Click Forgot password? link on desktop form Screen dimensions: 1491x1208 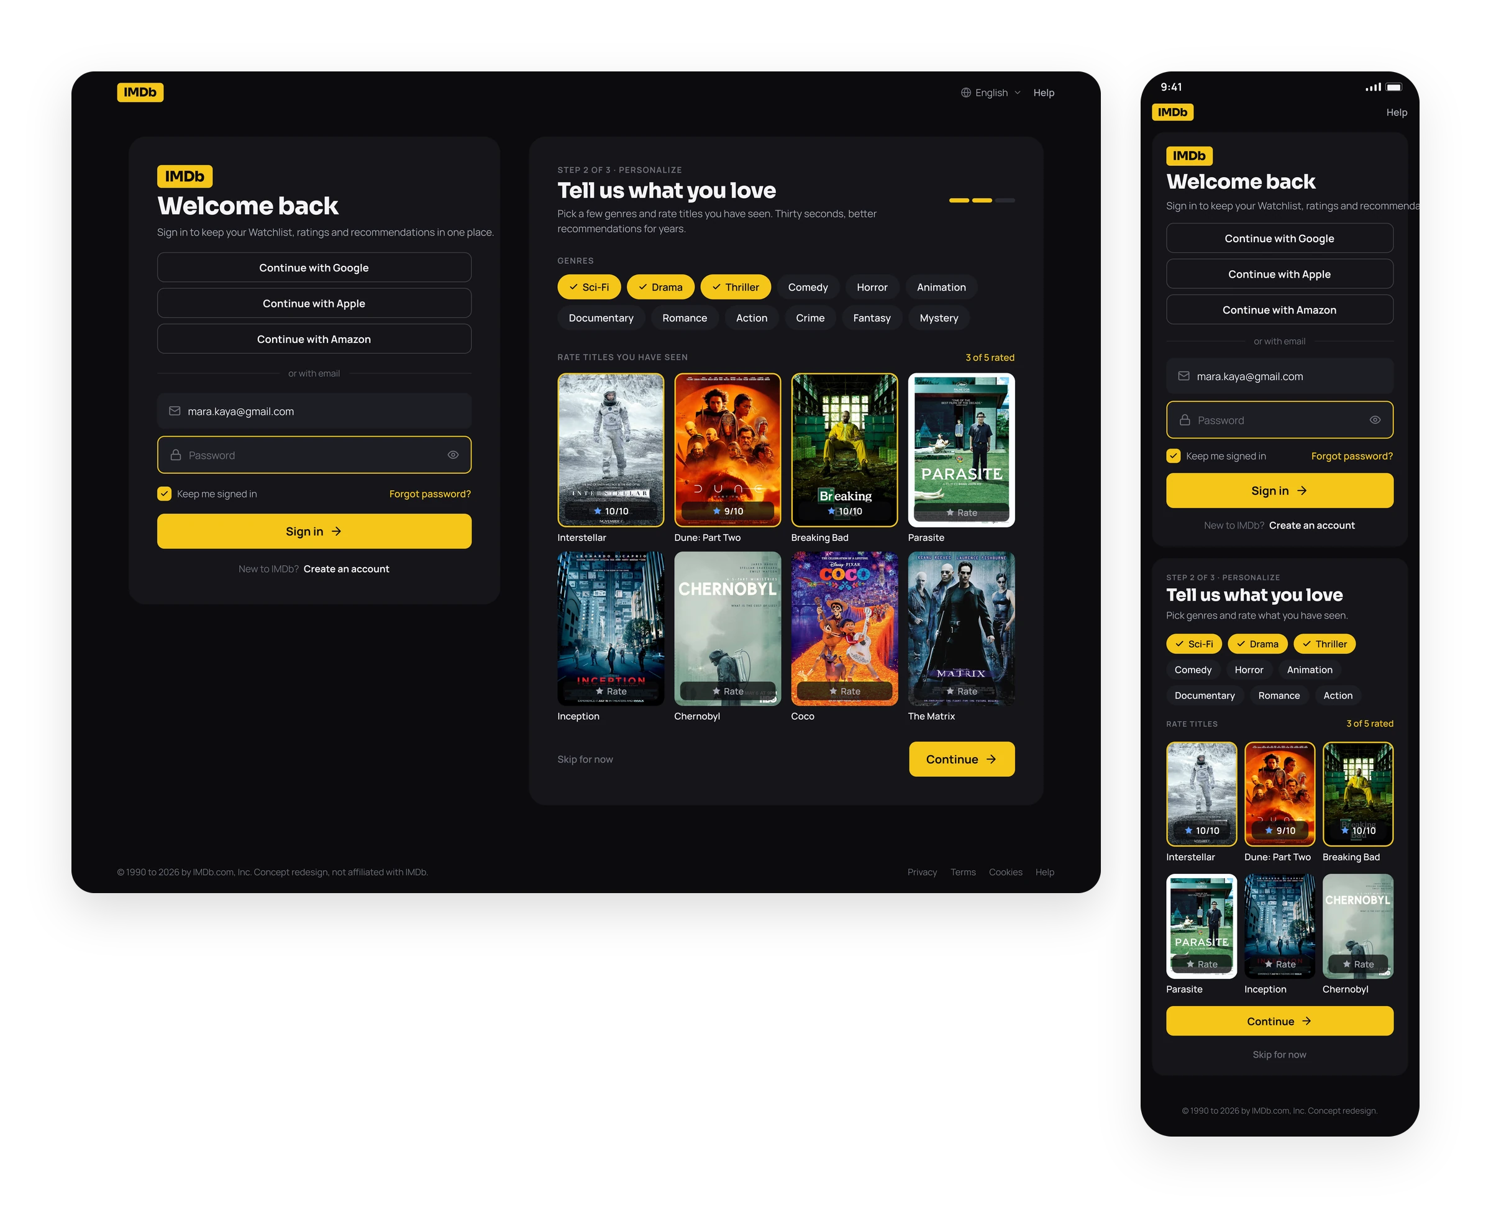[x=429, y=493]
